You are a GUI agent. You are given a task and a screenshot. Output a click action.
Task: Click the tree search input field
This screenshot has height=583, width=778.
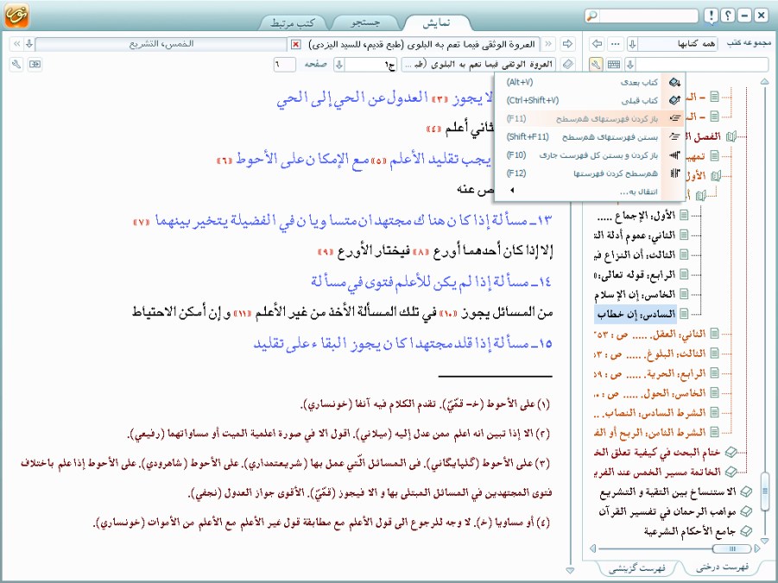pos(702,65)
